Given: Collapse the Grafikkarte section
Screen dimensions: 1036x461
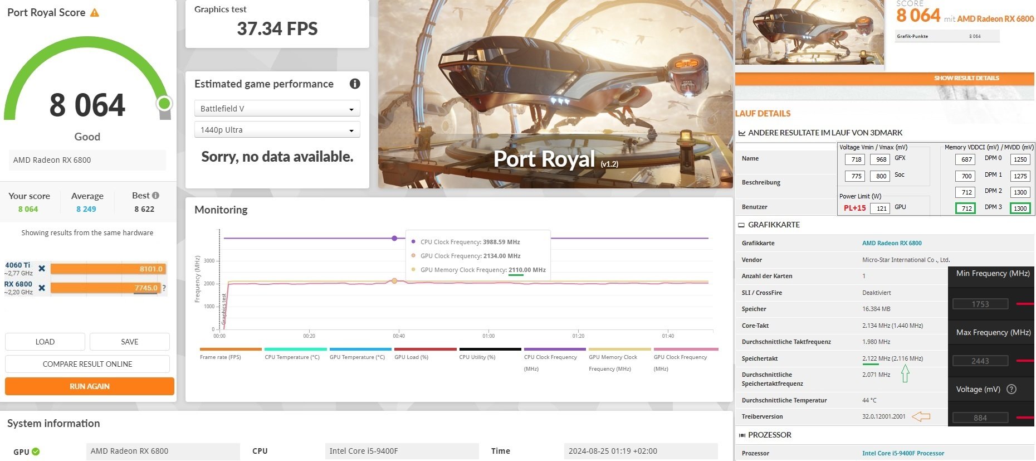Looking at the screenshot, I should pyautogui.click(x=741, y=225).
